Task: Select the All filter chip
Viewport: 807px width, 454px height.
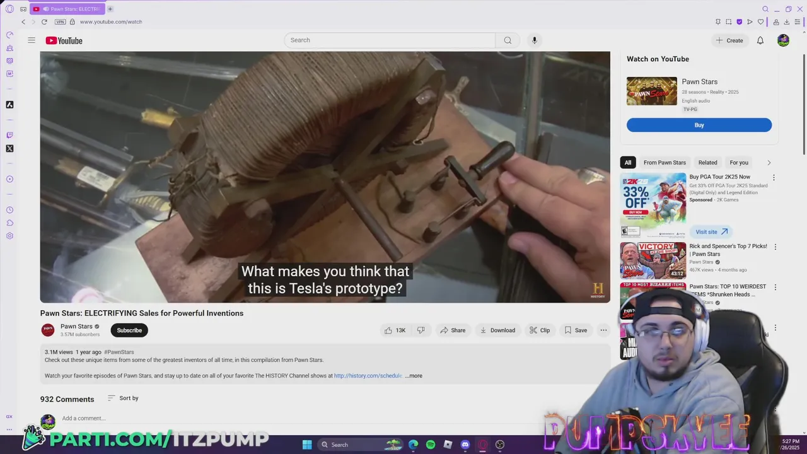Action: 628,163
